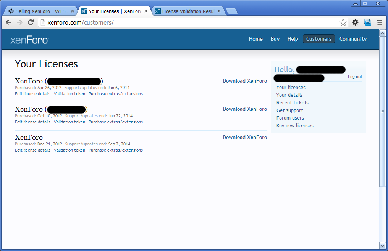Open Validation token for Apr 26, 2012 license
Screen dimensions: 388x251
[69, 94]
